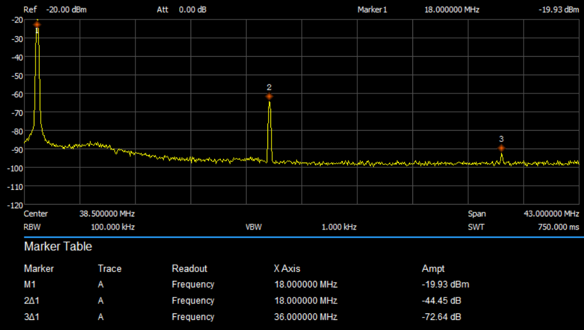
Task: Select the RBW value 100.000 kHz
Action: click(x=112, y=227)
